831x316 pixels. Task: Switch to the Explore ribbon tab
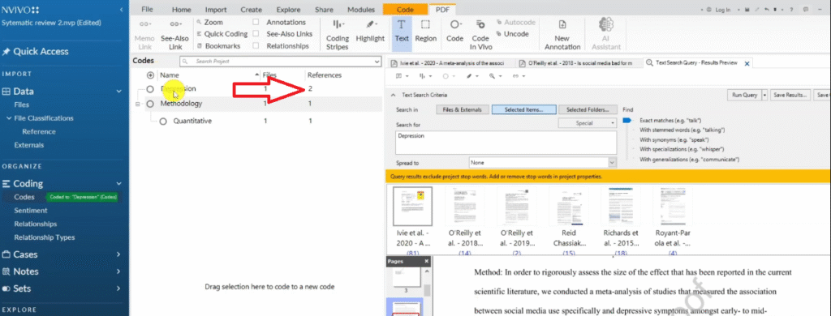tap(288, 10)
